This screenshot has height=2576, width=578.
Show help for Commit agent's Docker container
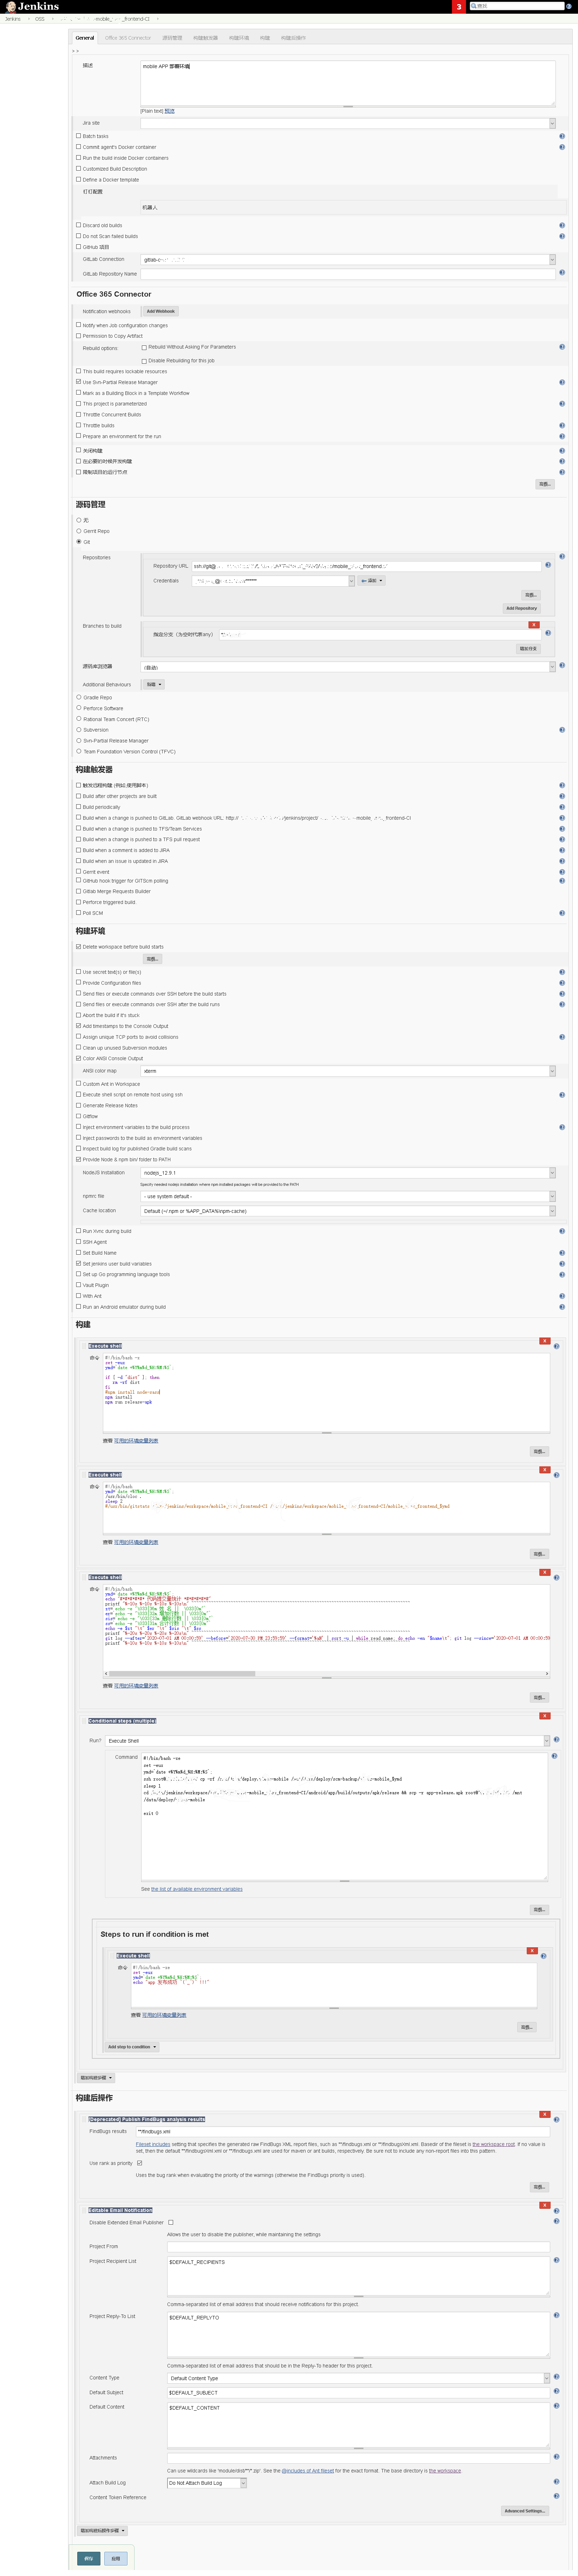tap(562, 147)
